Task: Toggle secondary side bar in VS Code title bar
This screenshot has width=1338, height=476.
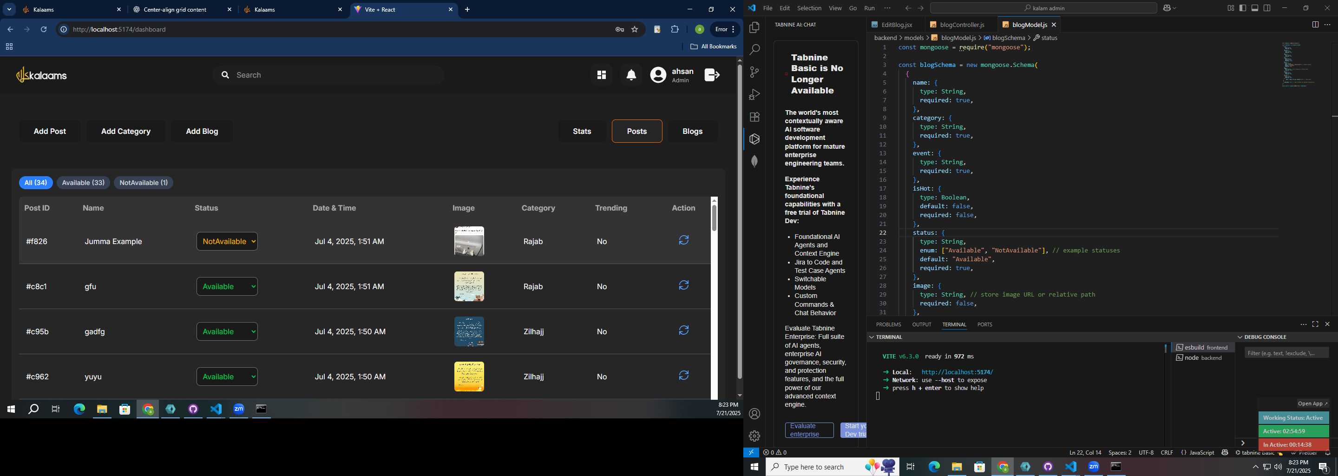Action: point(1267,8)
